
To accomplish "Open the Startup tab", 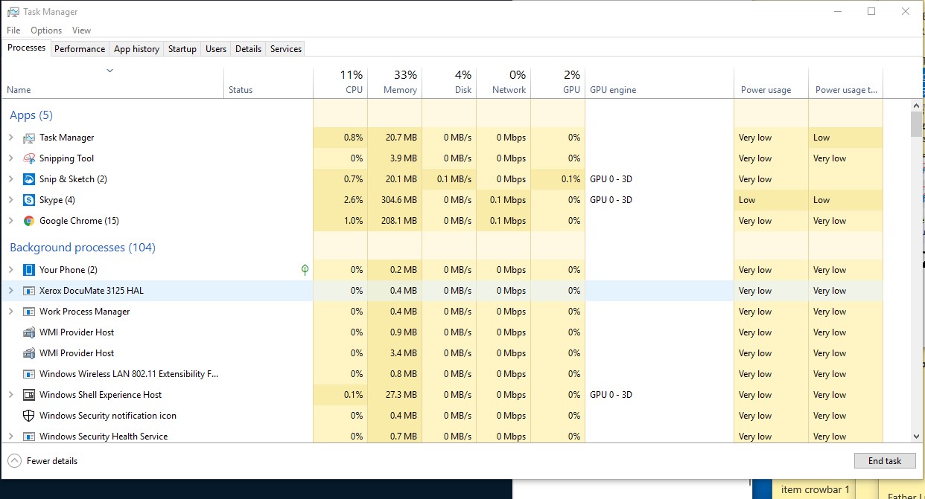I will 182,49.
